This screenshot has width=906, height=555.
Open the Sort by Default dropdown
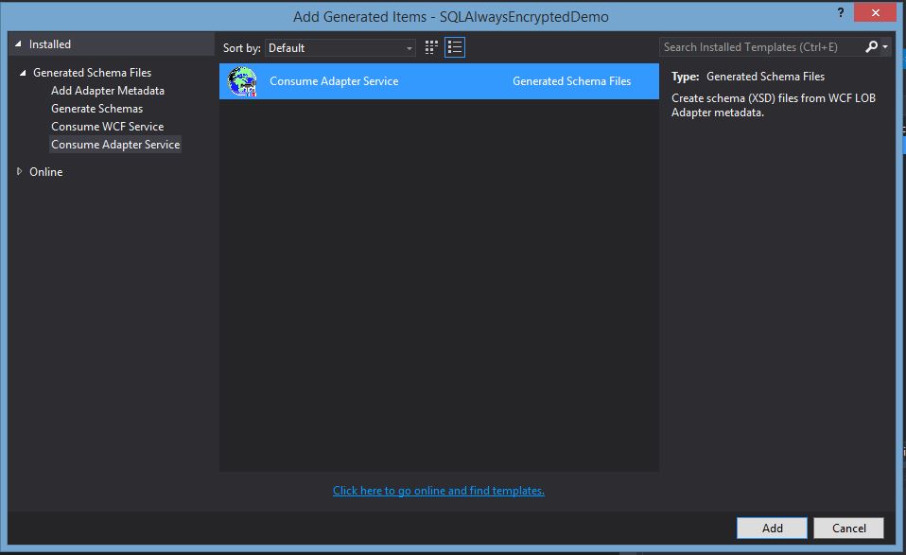tap(340, 48)
